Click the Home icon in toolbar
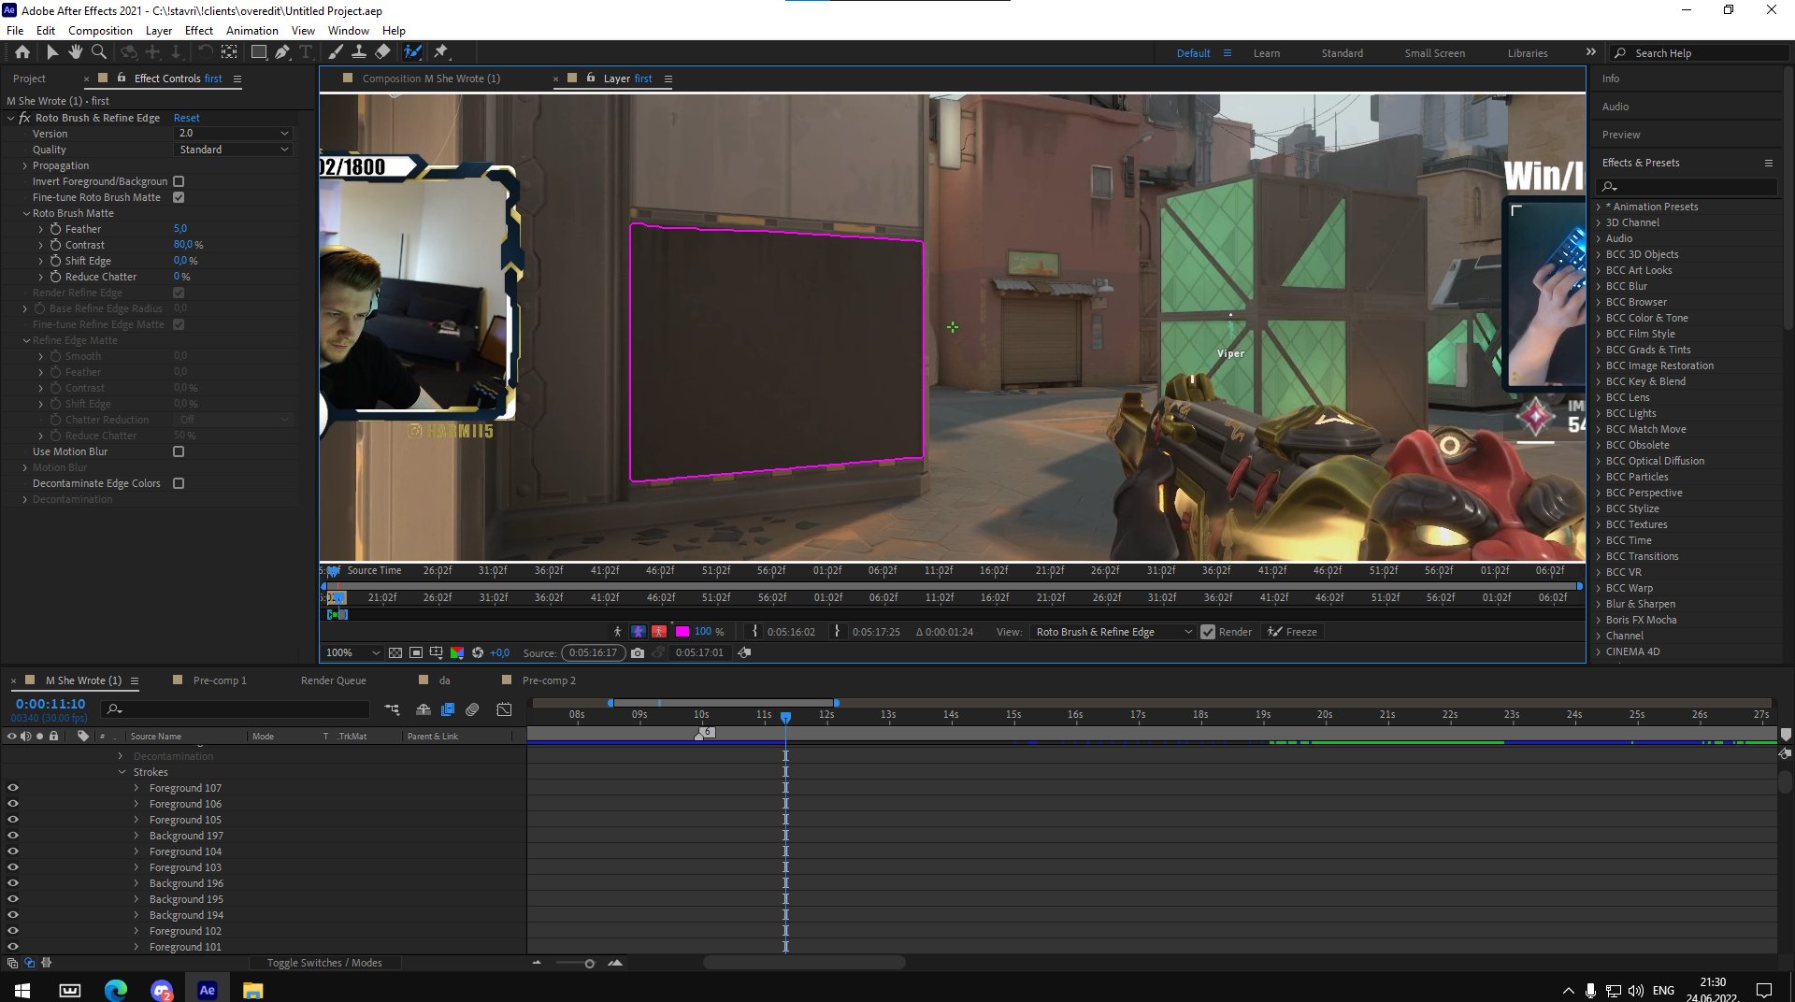The image size is (1795, 1002). point(22,52)
